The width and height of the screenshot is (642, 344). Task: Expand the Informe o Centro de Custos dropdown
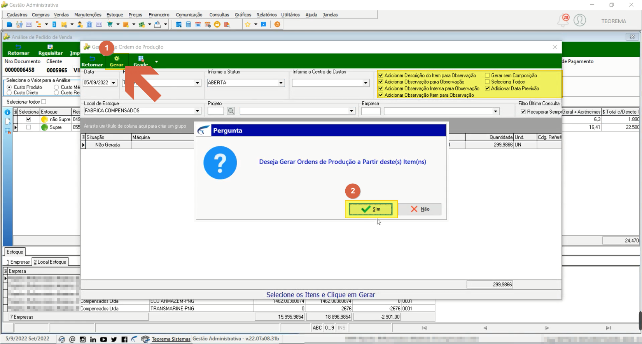pyautogui.click(x=366, y=83)
